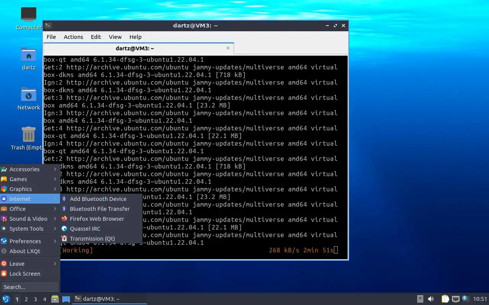Image resolution: width=489 pixels, height=305 pixels.
Task: Open About LXQt menu entry
Action: [30, 251]
